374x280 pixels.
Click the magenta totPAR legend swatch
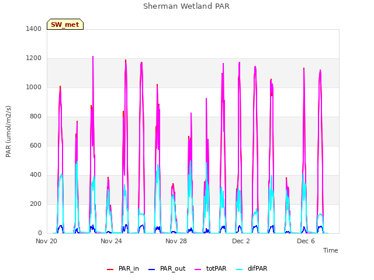tap(198, 269)
